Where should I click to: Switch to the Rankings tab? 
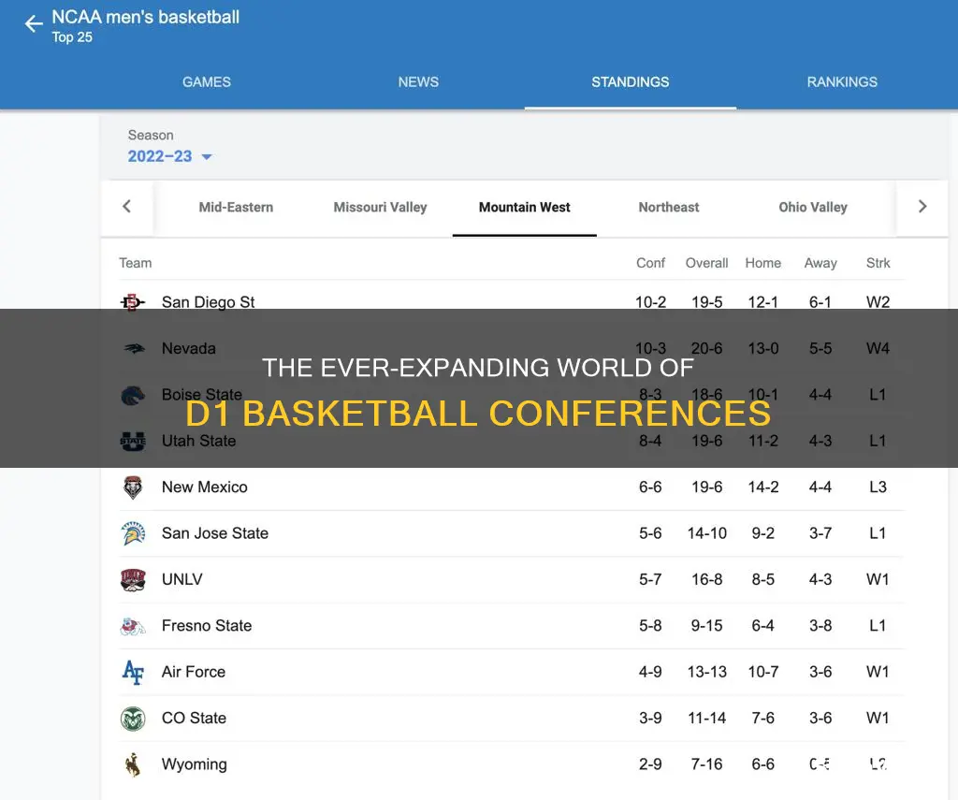[842, 82]
